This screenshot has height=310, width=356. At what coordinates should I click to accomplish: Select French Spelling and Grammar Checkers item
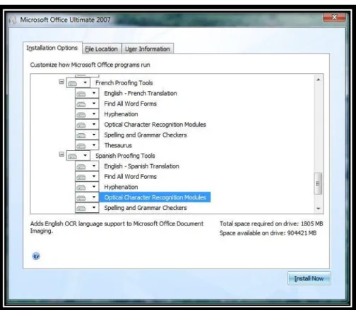146,135
